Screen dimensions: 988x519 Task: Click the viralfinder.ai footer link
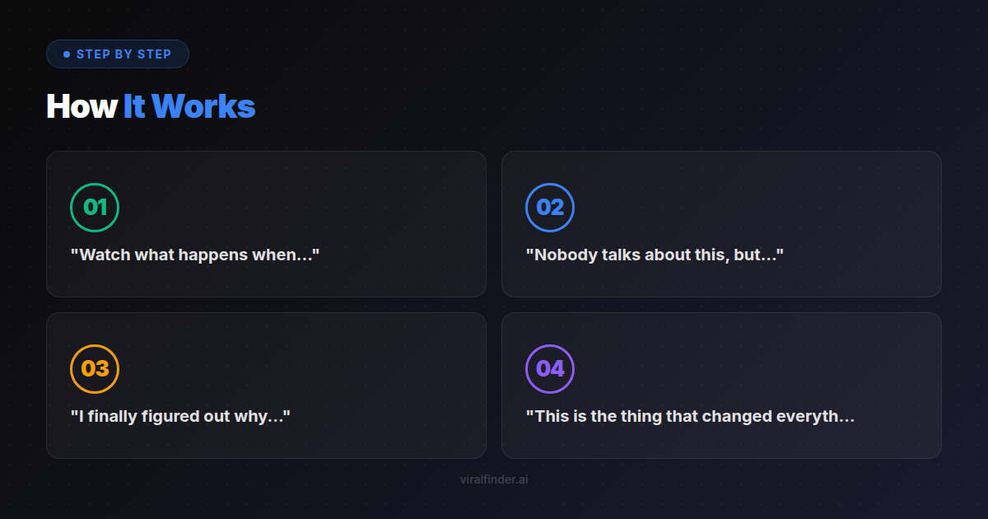tap(494, 479)
